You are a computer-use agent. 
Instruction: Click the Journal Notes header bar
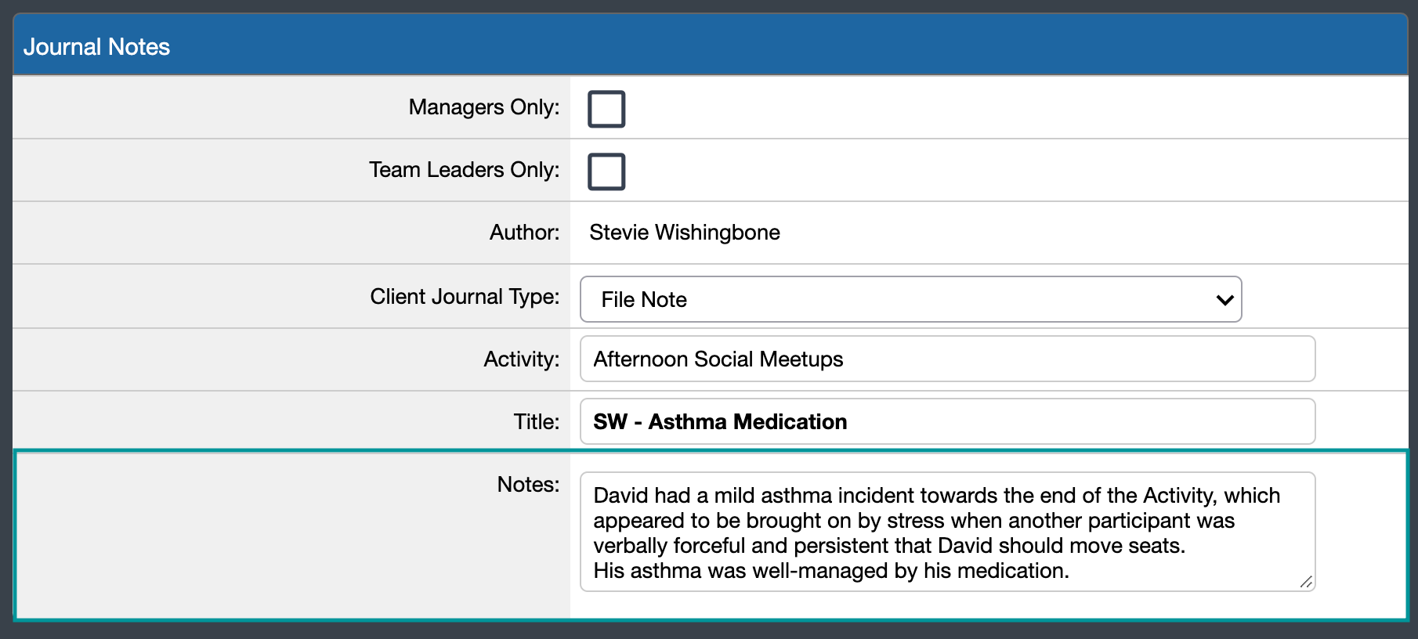709,45
